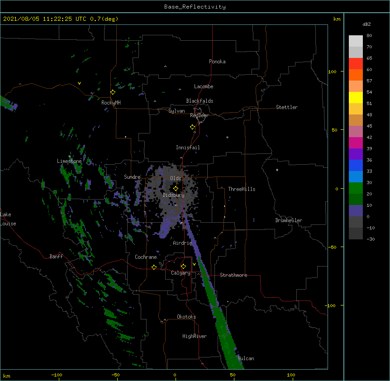Click the yellow diamond marker near RockyMH
The image size is (390, 381).
click(113, 92)
